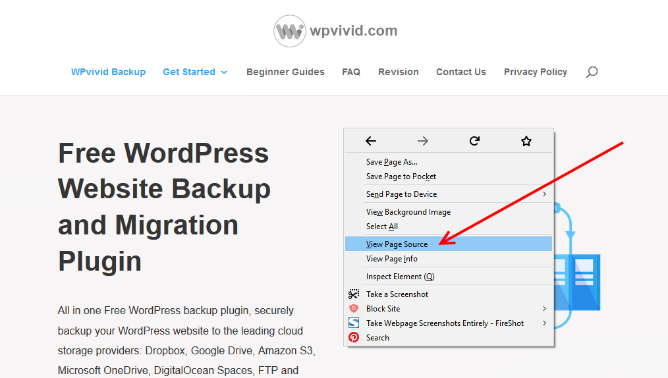Click the Free WordPress Website Backup heading

[165, 207]
